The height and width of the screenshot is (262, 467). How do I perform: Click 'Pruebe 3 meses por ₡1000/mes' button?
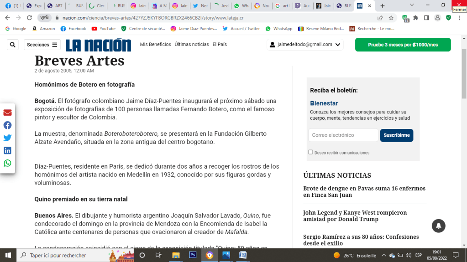tap(403, 45)
